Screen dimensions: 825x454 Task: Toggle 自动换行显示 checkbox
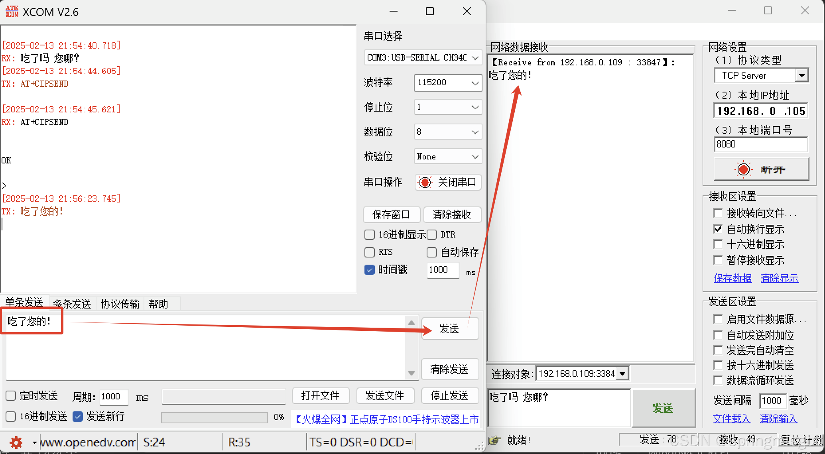tap(718, 229)
